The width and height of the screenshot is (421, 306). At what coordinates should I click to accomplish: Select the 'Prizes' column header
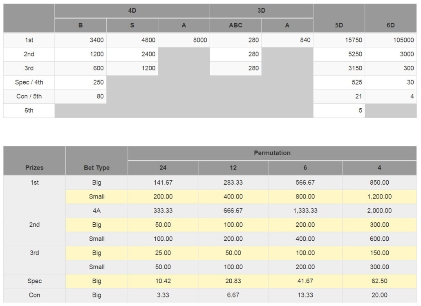pyautogui.click(x=34, y=168)
